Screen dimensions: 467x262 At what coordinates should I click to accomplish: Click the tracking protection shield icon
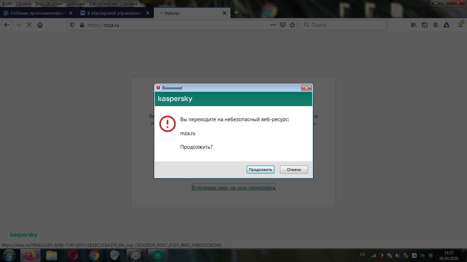pyautogui.click(x=72, y=25)
